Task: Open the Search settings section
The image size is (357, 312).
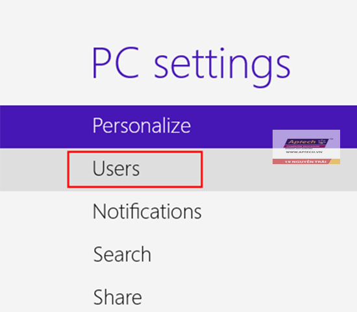Action: coord(122,254)
